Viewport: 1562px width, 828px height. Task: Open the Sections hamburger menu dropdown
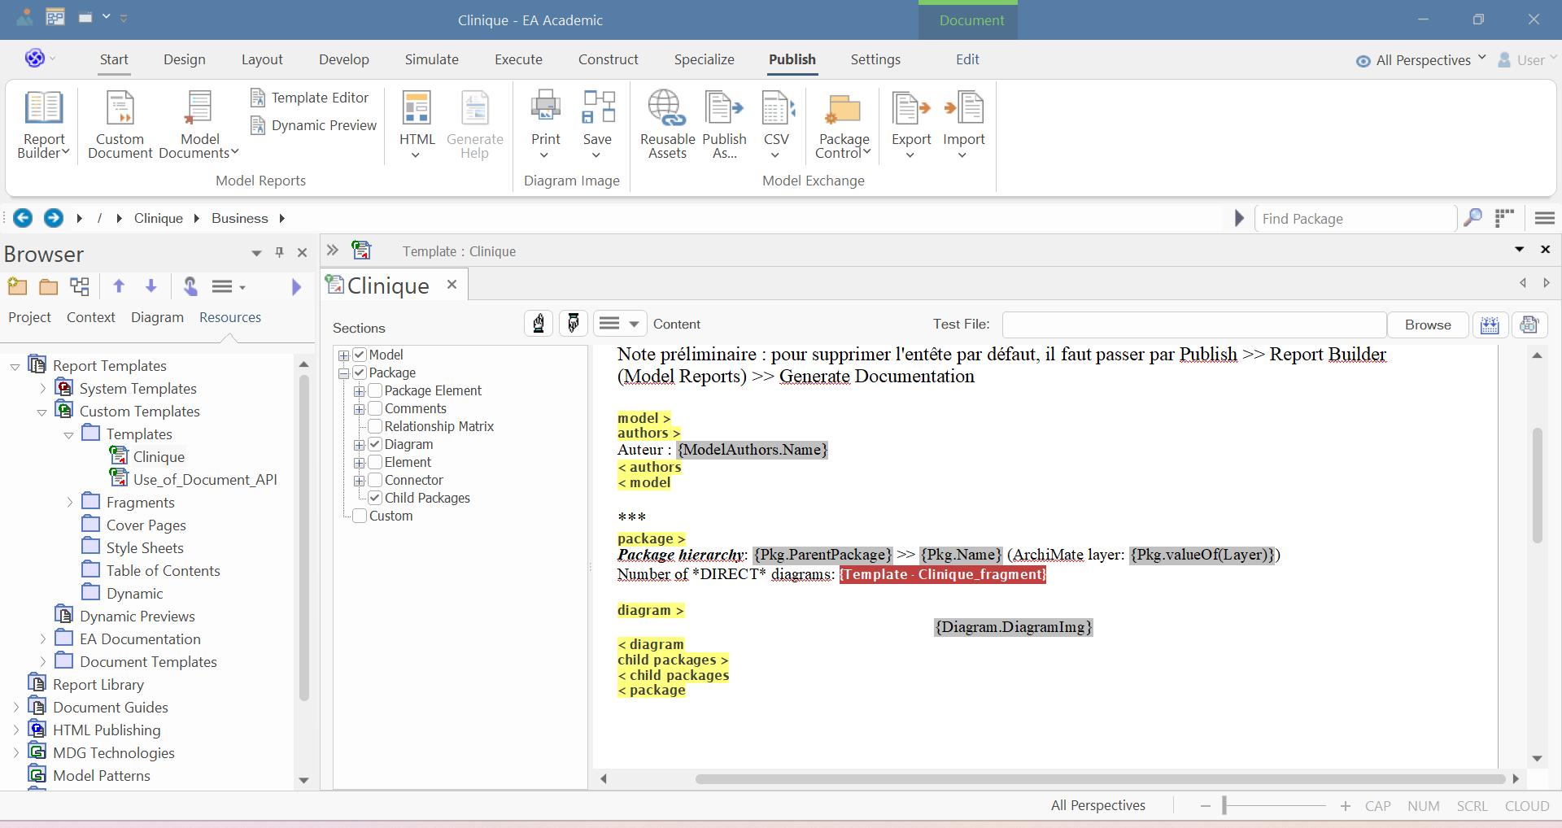tap(619, 324)
